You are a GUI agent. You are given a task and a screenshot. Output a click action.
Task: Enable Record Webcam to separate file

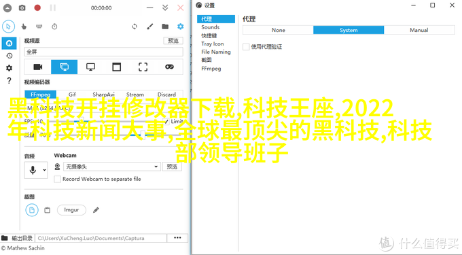click(x=58, y=179)
